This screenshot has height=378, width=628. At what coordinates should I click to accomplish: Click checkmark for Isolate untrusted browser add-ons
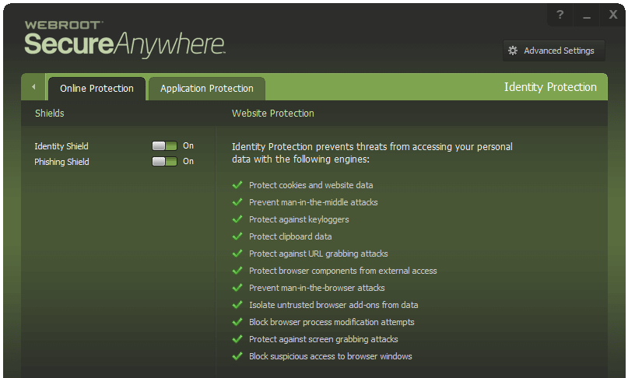point(237,304)
